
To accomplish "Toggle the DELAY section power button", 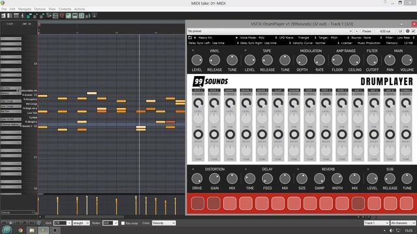I will click(x=246, y=169).
